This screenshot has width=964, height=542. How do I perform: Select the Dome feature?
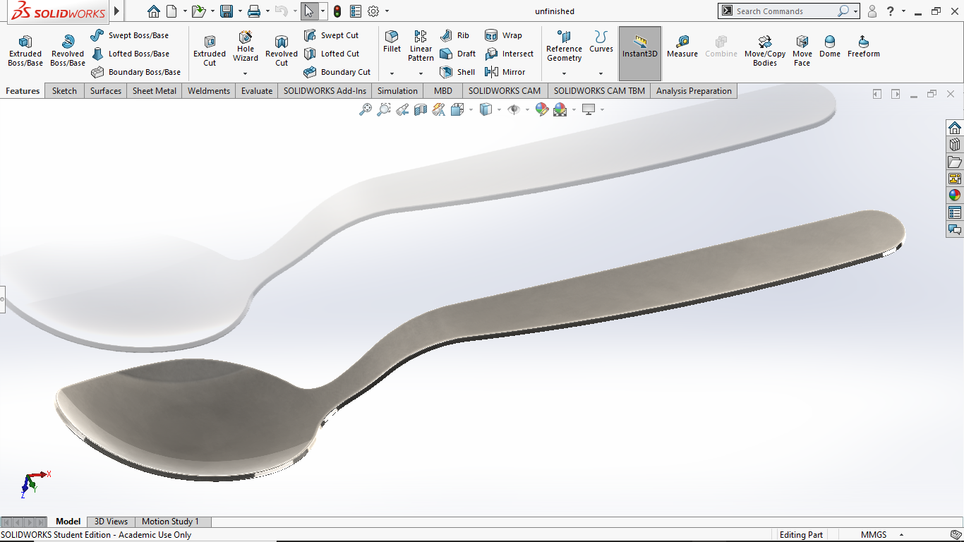coord(830,46)
